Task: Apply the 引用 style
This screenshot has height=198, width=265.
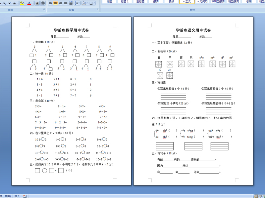Action: click(x=249, y=2)
